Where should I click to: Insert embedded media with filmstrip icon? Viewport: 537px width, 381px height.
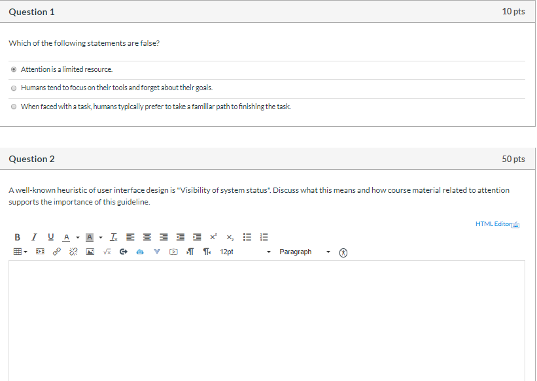click(x=40, y=252)
